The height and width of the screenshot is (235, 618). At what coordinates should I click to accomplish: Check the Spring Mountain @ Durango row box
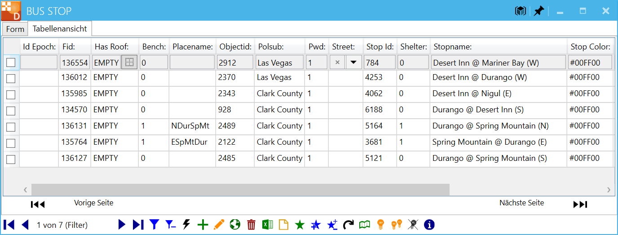pos(11,143)
